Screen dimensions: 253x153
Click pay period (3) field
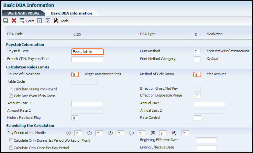(120, 133)
